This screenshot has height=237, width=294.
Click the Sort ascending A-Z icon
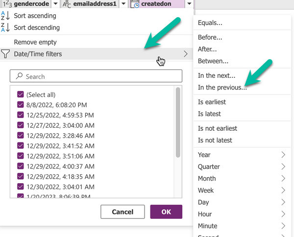[x=5, y=16]
